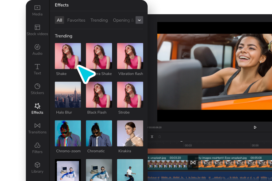Open the Stock videos library
This screenshot has width=272, height=181.
pos(37,30)
